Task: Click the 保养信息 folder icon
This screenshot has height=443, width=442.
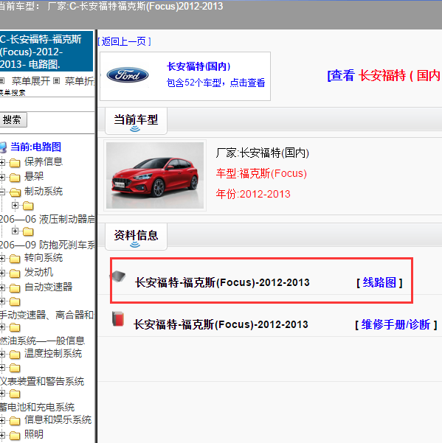Action: click(15, 163)
